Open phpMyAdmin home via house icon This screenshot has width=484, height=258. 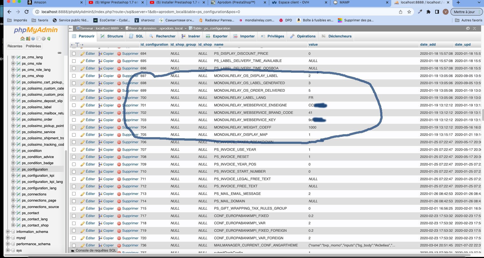click(x=23, y=38)
